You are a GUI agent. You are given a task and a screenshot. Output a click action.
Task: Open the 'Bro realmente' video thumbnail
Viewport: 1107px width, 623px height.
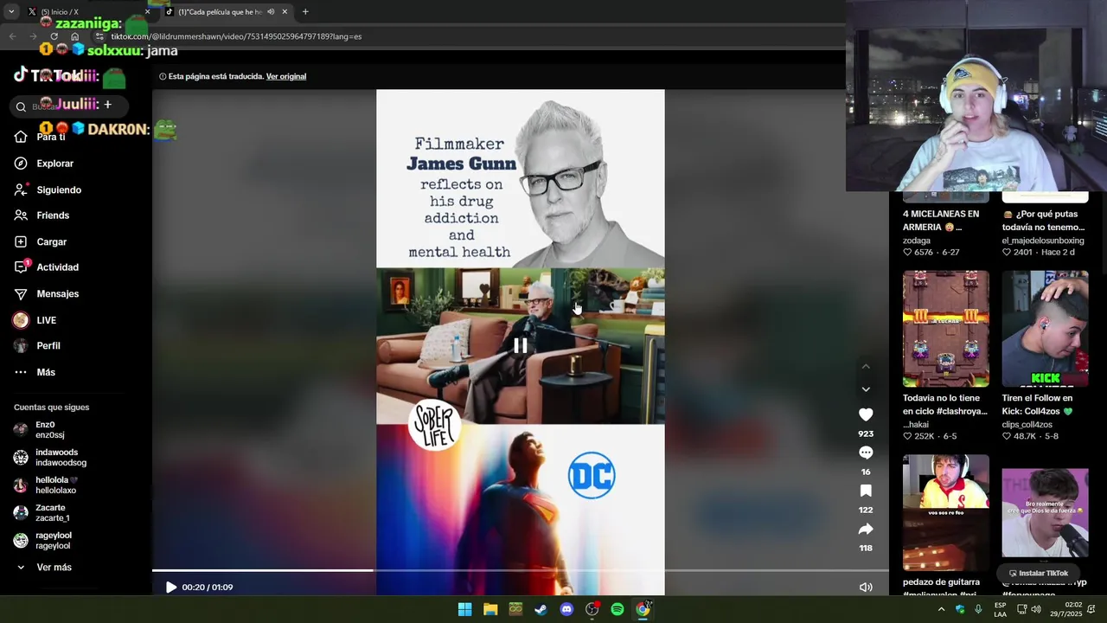point(1045,512)
